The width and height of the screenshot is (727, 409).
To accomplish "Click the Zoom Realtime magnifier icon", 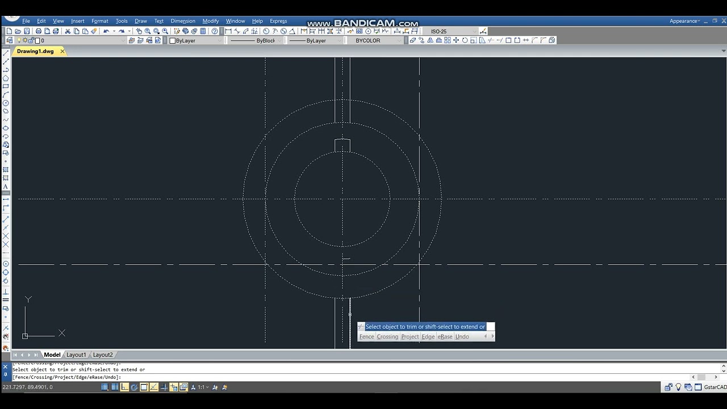I will [x=147, y=31].
